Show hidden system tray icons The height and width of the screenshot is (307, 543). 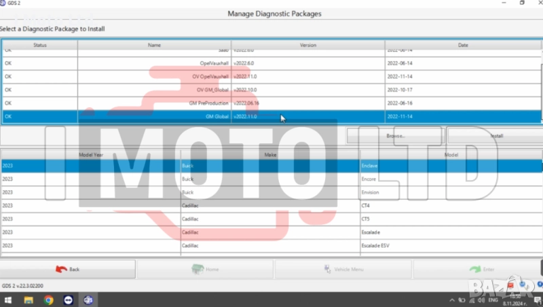452,300
